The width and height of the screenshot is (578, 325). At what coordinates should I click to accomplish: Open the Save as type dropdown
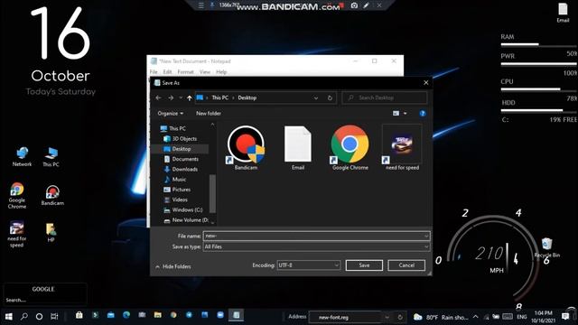317,246
